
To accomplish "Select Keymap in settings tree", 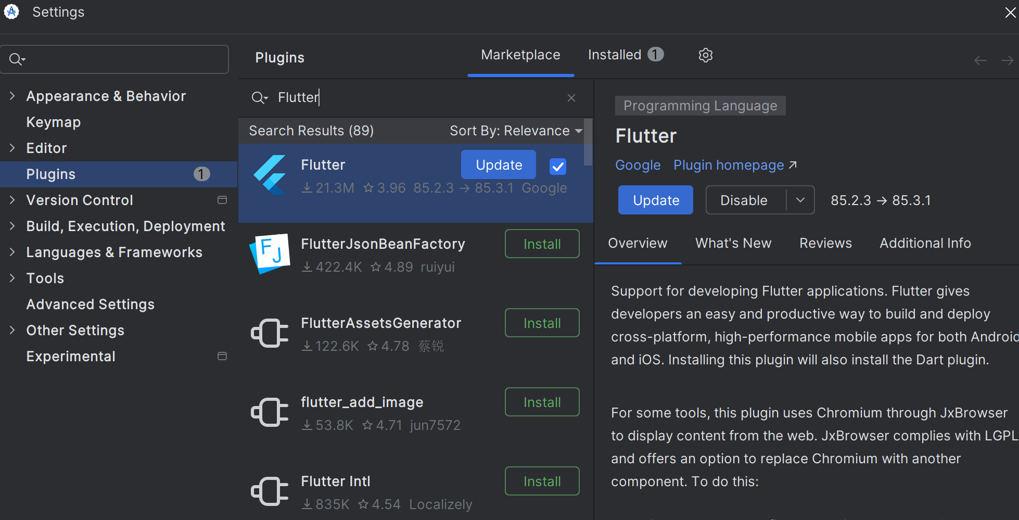I will point(54,122).
